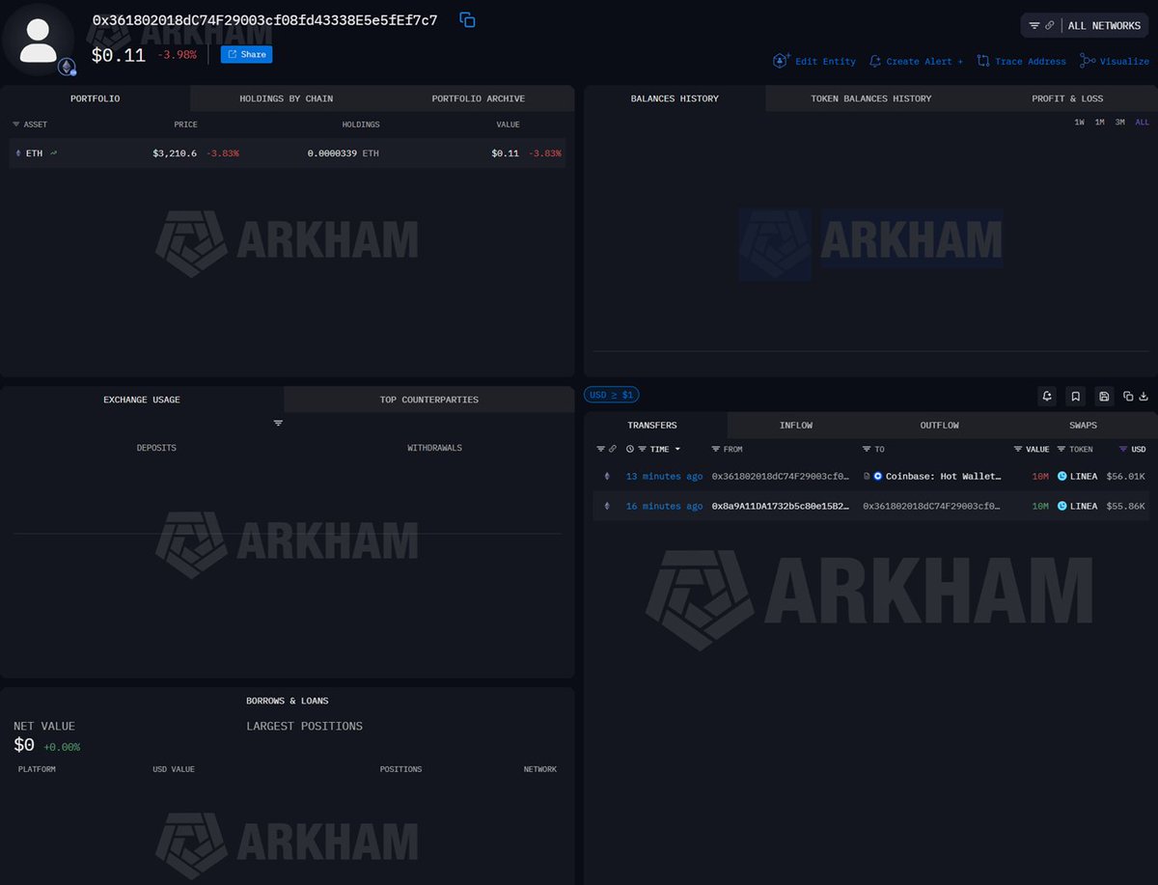Open the ASSET column filter dropdown
Viewport: 1158px width, 885px height.
coord(16,124)
